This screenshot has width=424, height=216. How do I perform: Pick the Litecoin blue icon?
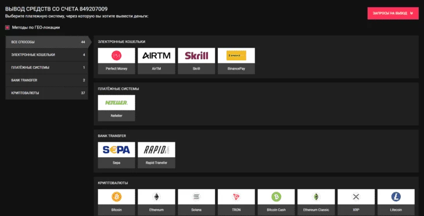[x=396, y=197]
